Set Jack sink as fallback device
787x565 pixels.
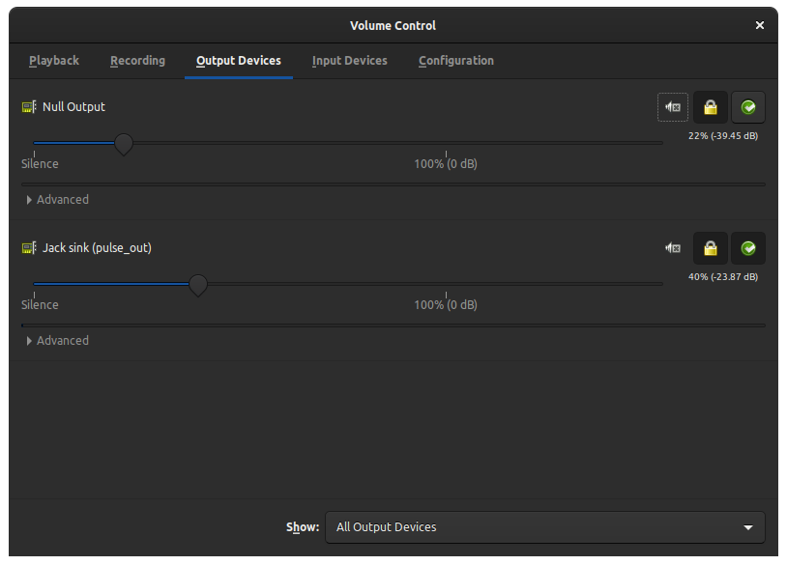point(748,248)
